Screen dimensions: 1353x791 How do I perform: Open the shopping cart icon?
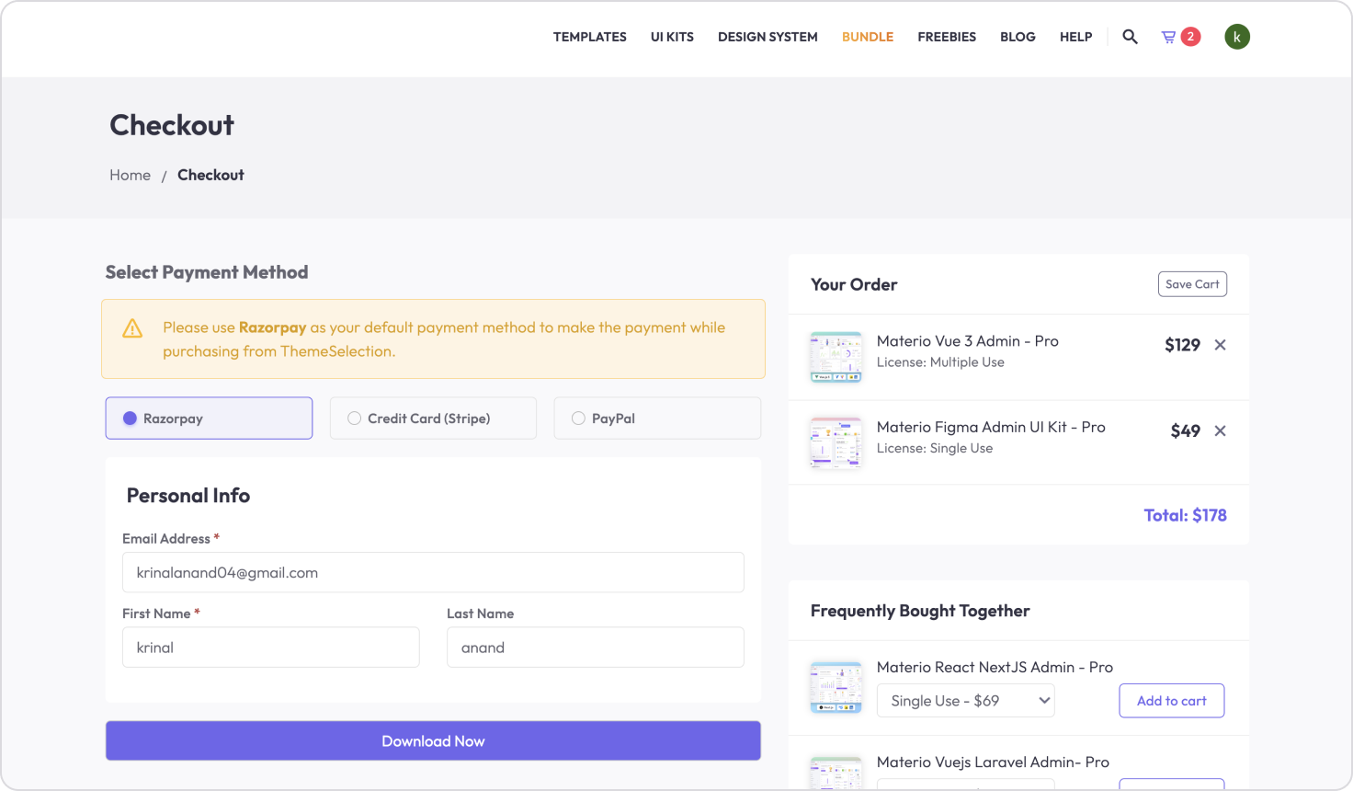point(1169,37)
